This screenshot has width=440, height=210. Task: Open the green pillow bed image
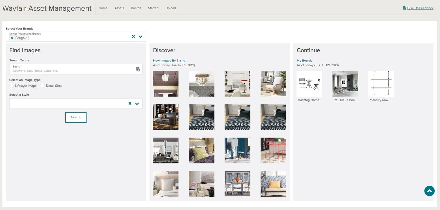pos(201,150)
